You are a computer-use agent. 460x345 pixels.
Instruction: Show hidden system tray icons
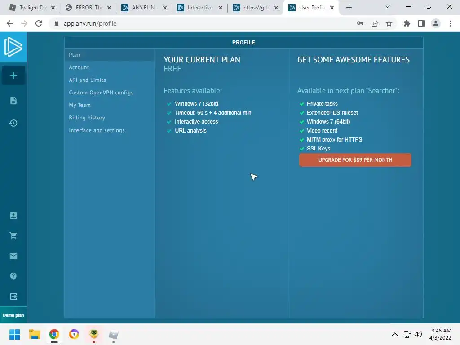[x=395, y=334]
